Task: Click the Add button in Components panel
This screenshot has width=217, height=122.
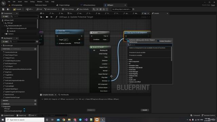Action: click(x=5, y=17)
